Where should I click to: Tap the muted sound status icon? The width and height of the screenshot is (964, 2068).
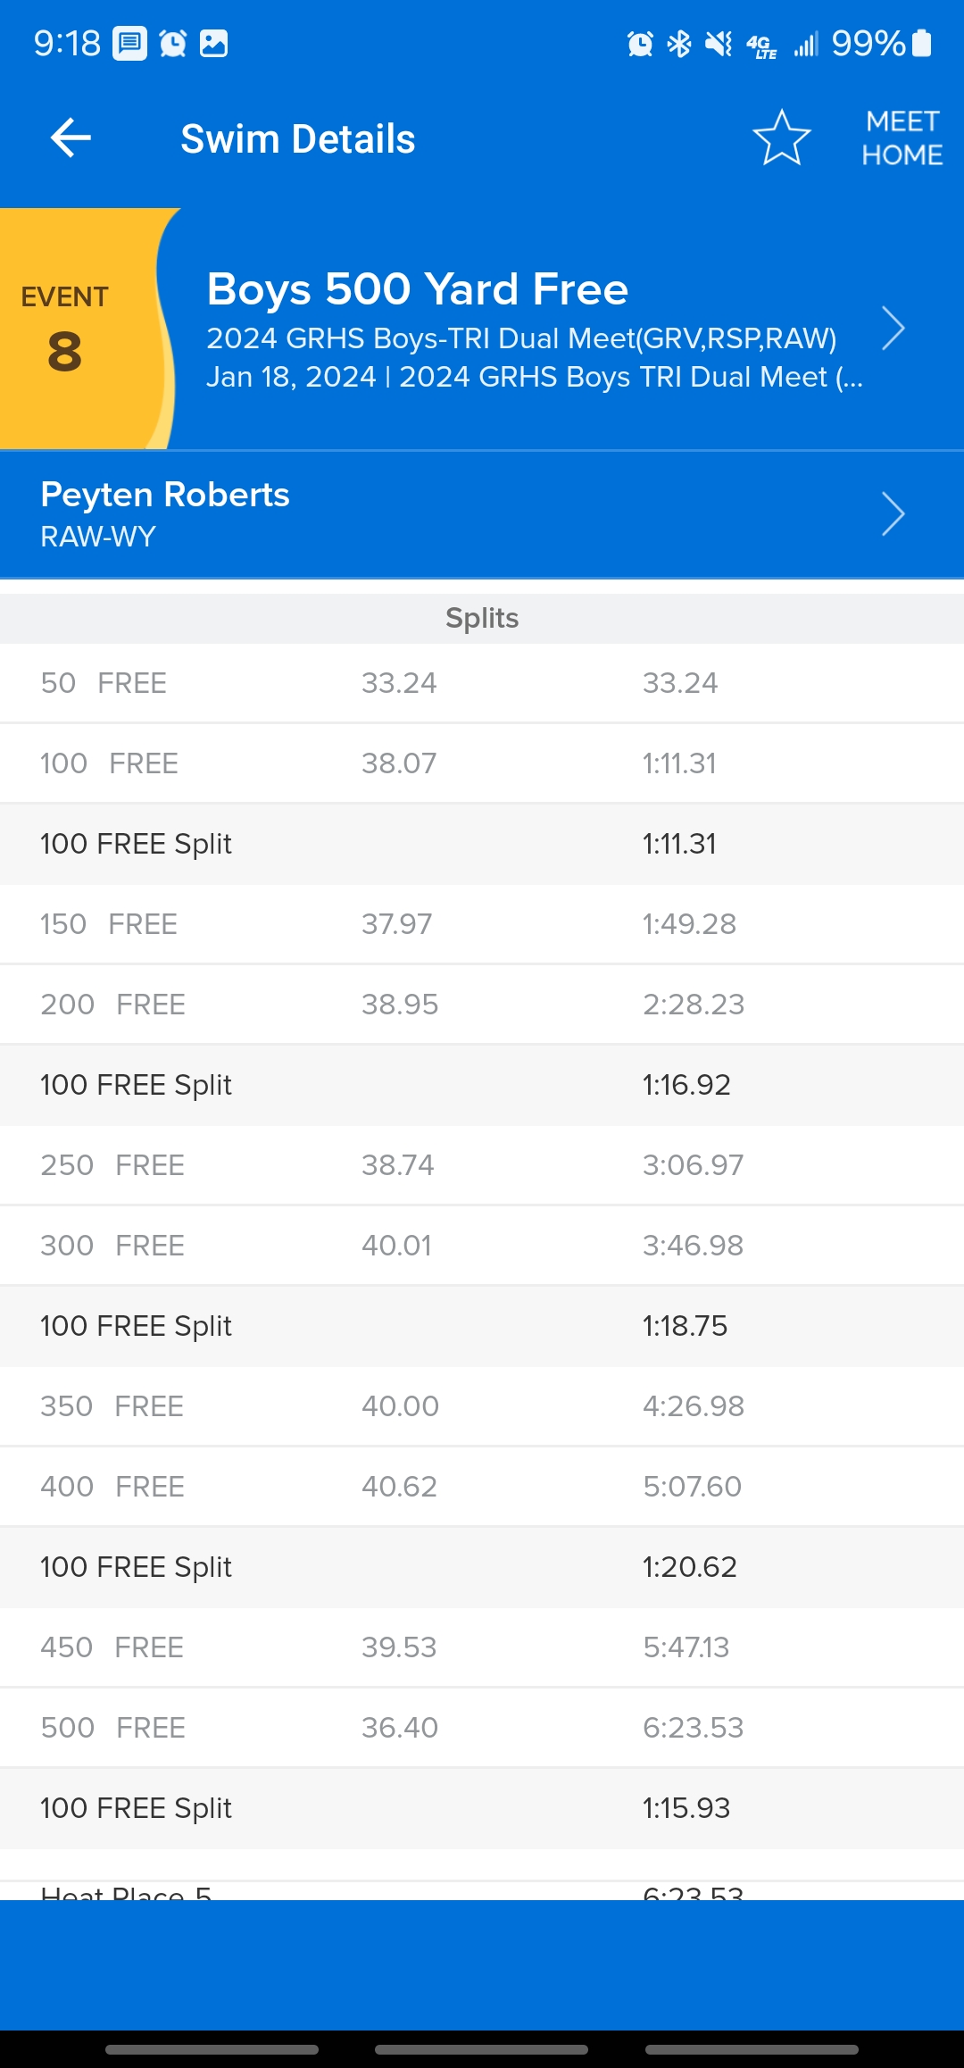tap(719, 43)
